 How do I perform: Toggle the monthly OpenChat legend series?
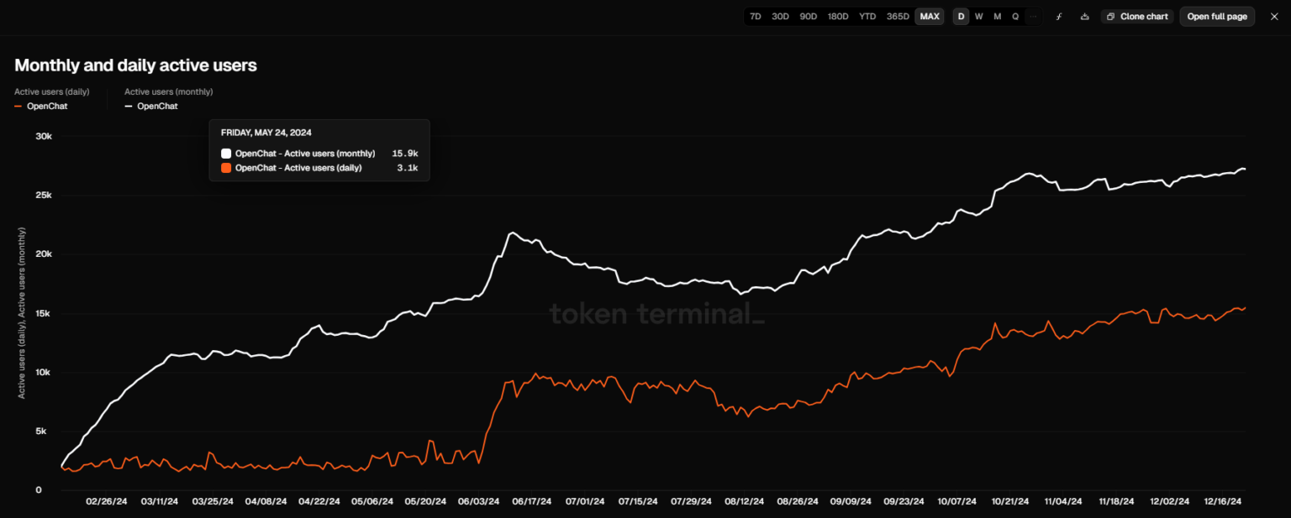[x=151, y=107]
